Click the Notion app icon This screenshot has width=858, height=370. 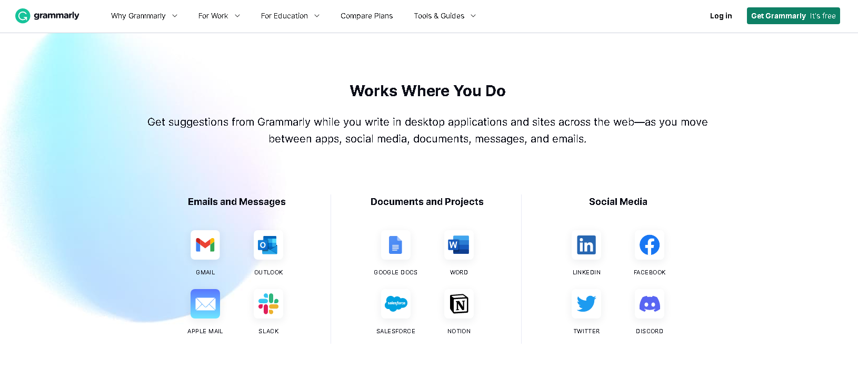(459, 304)
